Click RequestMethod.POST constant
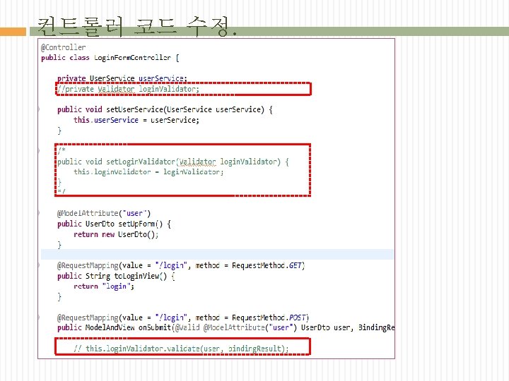This screenshot has height=381, width=509. pyautogui.click(x=270, y=317)
